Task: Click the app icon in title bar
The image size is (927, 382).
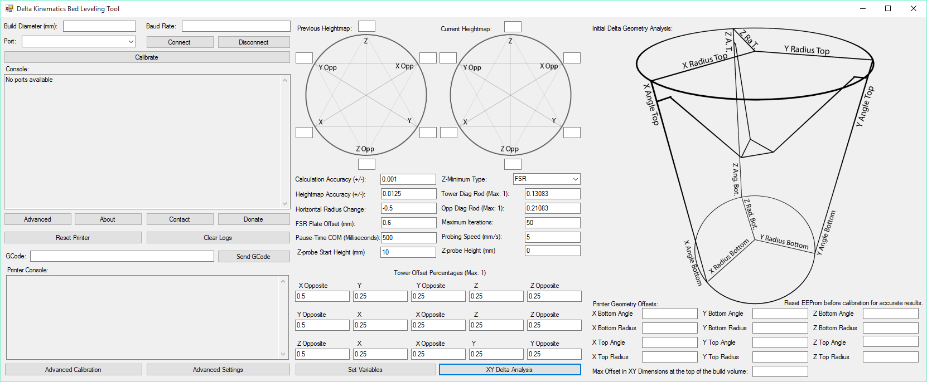Action: coord(9,8)
